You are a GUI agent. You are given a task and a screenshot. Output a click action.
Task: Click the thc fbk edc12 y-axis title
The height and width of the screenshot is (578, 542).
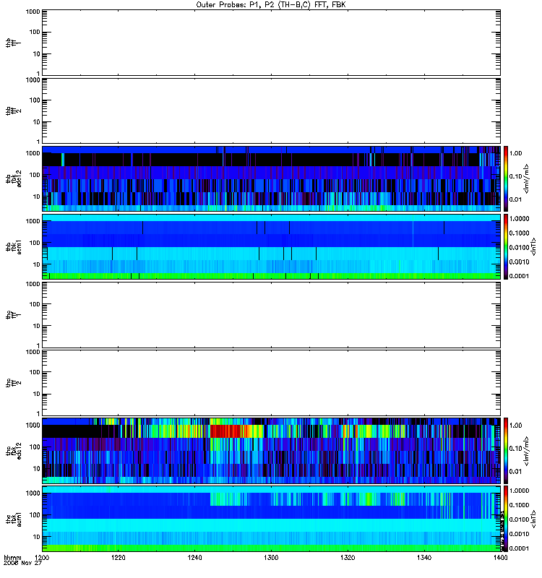click(x=14, y=450)
